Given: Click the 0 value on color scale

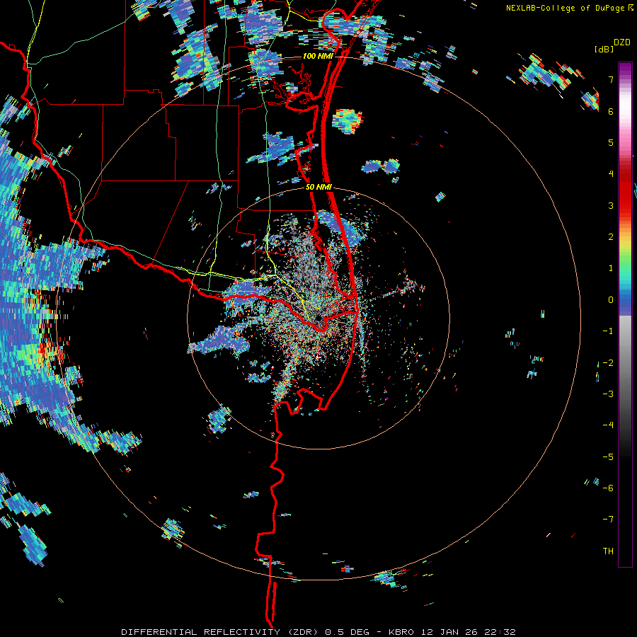Looking at the screenshot, I should coord(611,300).
